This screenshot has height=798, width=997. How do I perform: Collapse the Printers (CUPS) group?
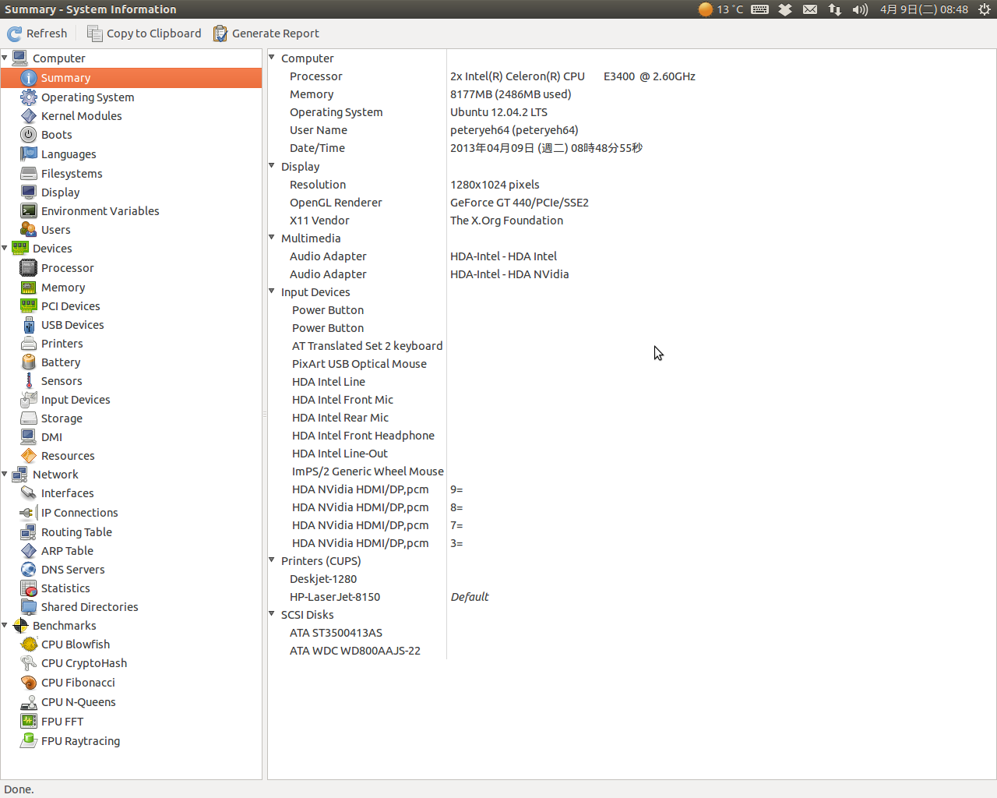[x=272, y=560]
